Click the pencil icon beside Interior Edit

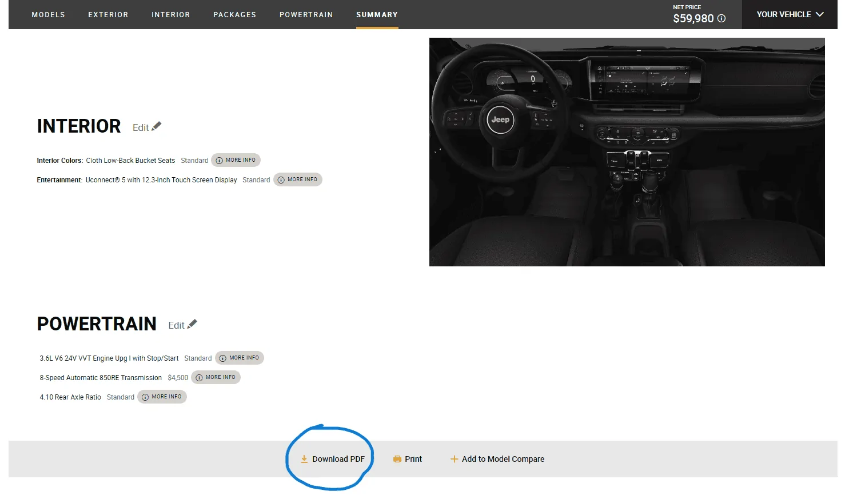pyautogui.click(x=157, y=126)
